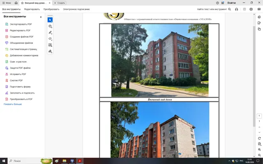Create new tab with Создать button

point(60,3)
